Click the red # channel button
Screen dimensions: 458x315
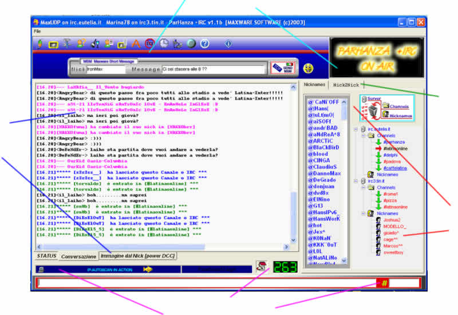coord(384,283)
